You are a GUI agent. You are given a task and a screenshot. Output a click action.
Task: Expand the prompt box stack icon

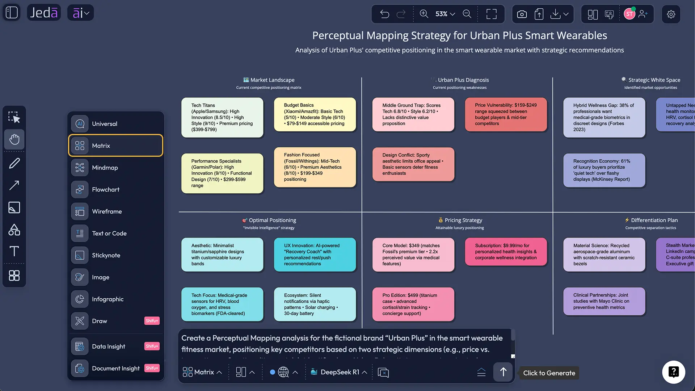(x=481, y=372)
